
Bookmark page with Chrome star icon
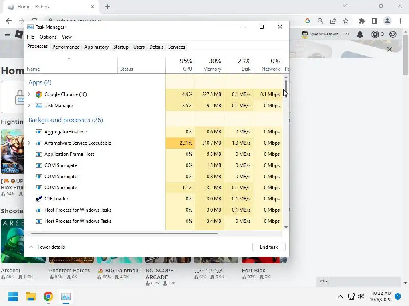pyautogui.click(x=346, y=21)
